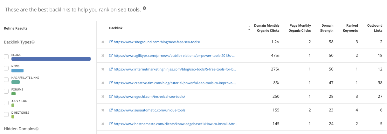387x134 pixels.
Task: Sort by Domain Monthly Organic Clicks header
Action: [266, 28]
